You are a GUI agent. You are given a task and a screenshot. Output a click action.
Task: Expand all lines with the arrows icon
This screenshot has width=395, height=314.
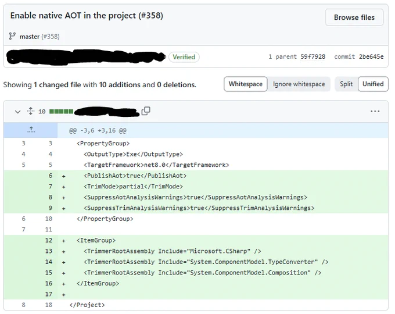(30, 111)
